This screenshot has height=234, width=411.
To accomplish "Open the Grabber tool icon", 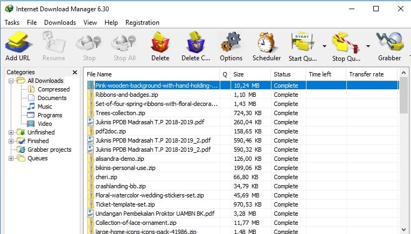I will pyautogui.click(x=389, y=42).
